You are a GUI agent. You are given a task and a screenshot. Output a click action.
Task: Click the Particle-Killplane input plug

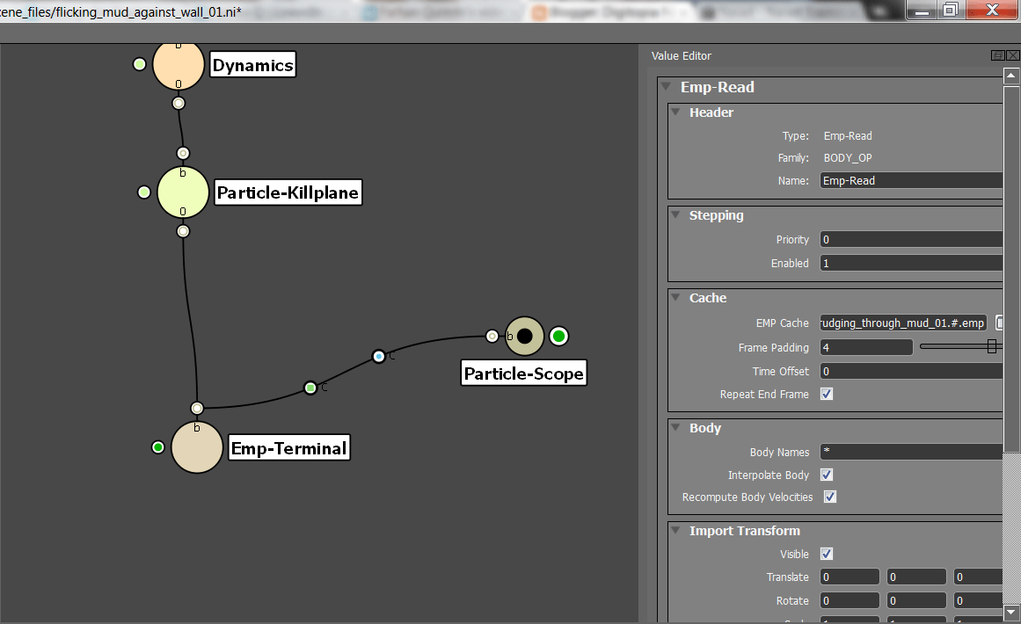pos(183,153)
